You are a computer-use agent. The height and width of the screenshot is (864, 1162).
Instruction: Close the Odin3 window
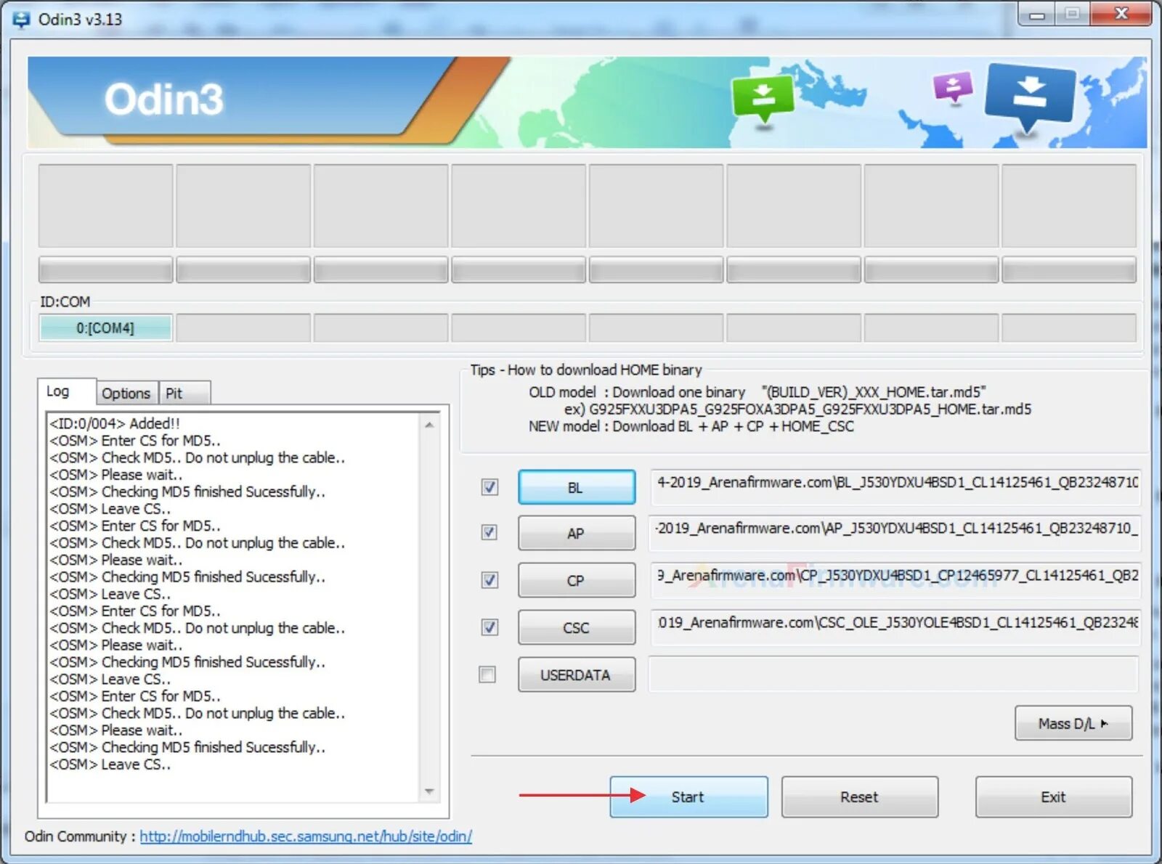click(1121, 14)
